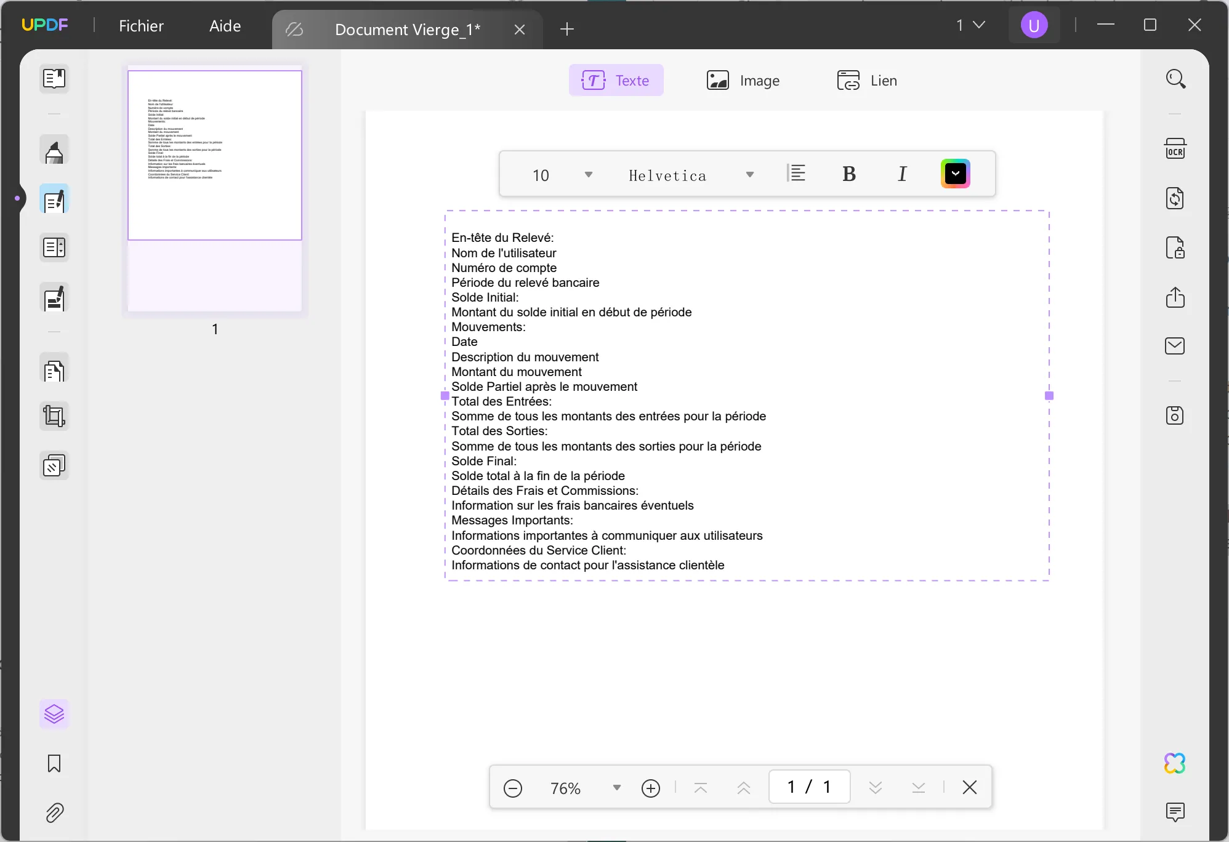This screenshot has width=1229, height=842.
Task: Click the Save as other icon
Action: 1175,415
